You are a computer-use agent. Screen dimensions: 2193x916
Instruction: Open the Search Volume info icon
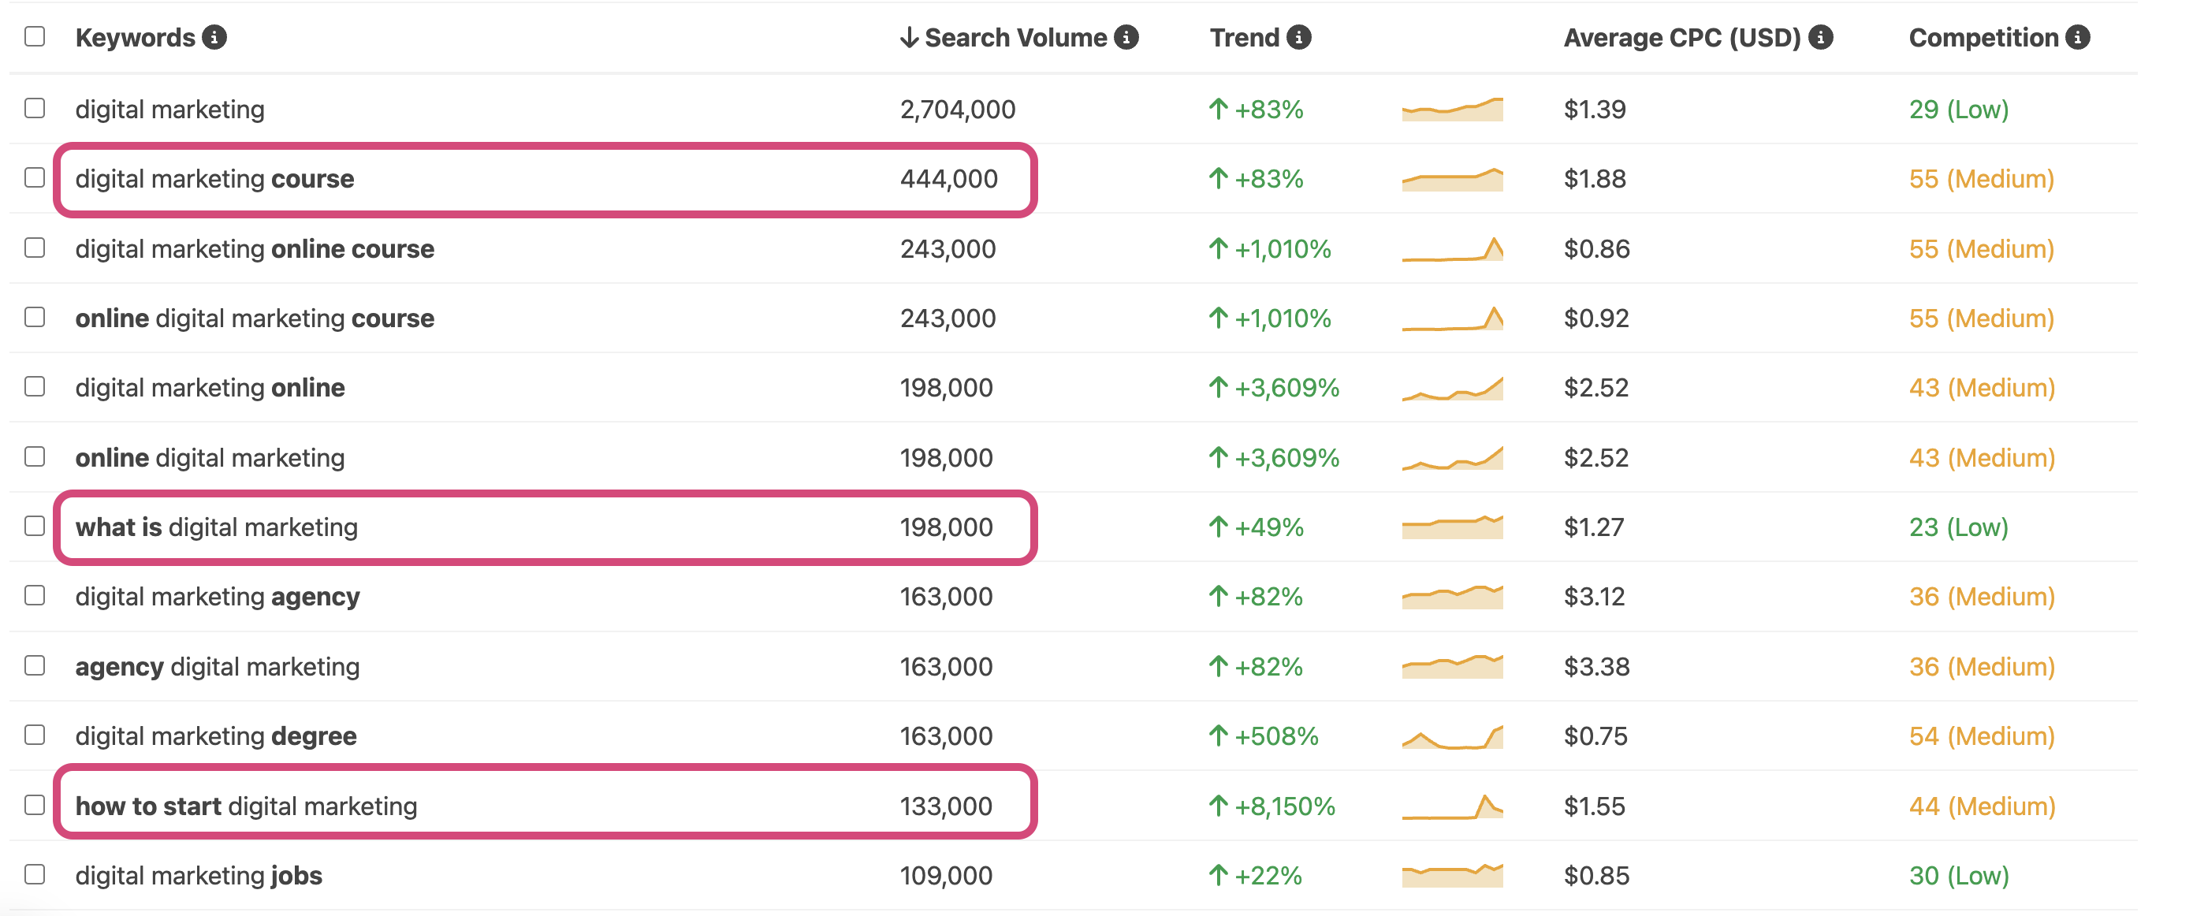[1126, 38]
